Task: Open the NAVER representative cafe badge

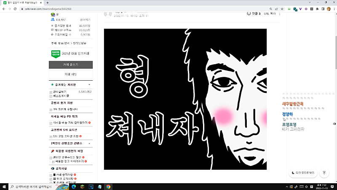Action: (x=56, y=54)
